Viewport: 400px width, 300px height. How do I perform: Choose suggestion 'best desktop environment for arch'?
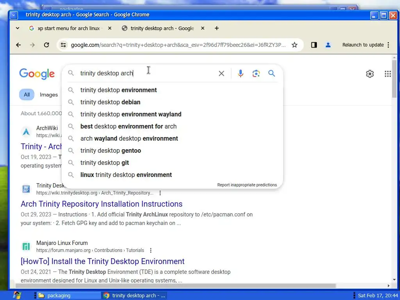pyautogui.click(x=172, y=126)
